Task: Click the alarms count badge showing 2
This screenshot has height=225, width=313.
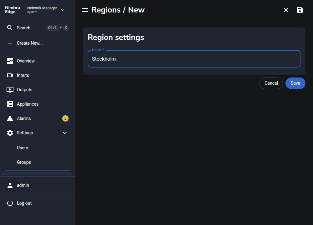Action: pyautogui.click(x=65, y=118)
